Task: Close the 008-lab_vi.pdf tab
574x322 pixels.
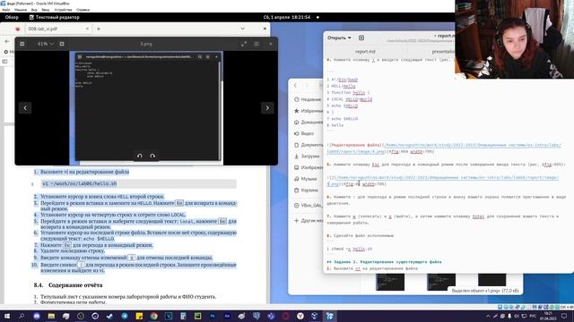Action: point(87,29)
